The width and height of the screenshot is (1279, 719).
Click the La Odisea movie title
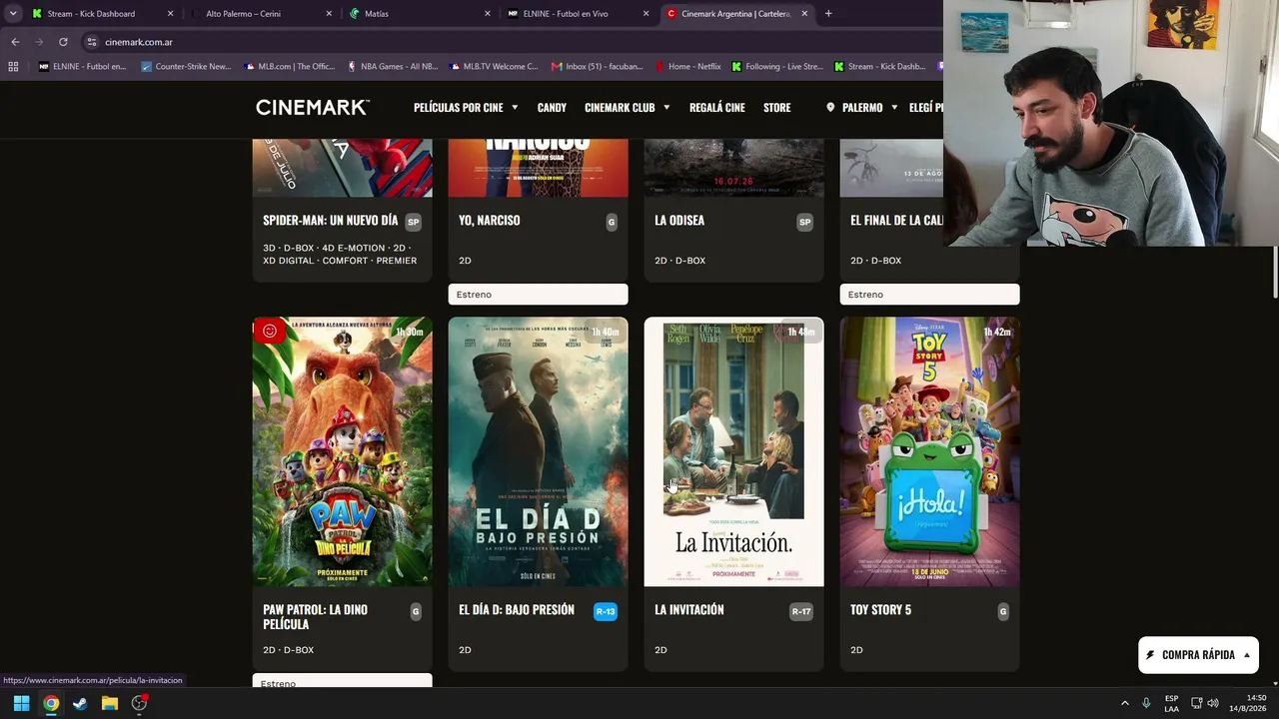tap(679, 221)
